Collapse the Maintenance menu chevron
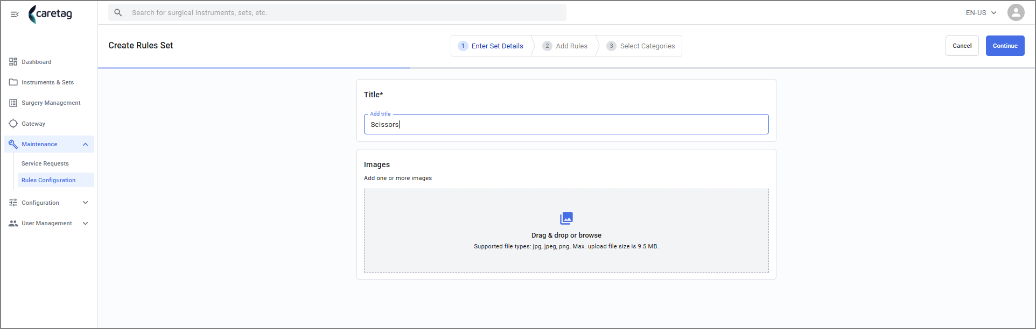Viewport: 1036px width, 329px height. coord(85,144)
